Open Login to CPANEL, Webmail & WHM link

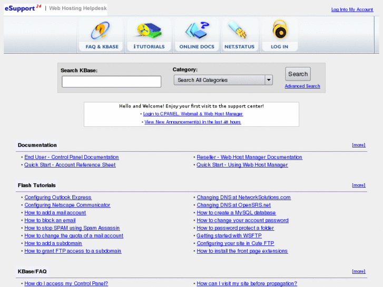(193, 114)
